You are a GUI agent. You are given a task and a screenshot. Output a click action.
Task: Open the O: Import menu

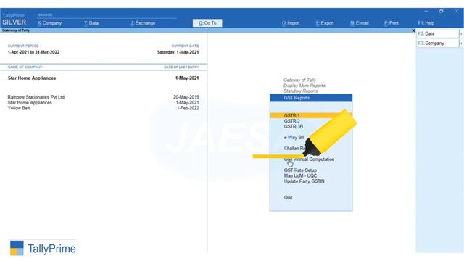click(x=291, y=23)
